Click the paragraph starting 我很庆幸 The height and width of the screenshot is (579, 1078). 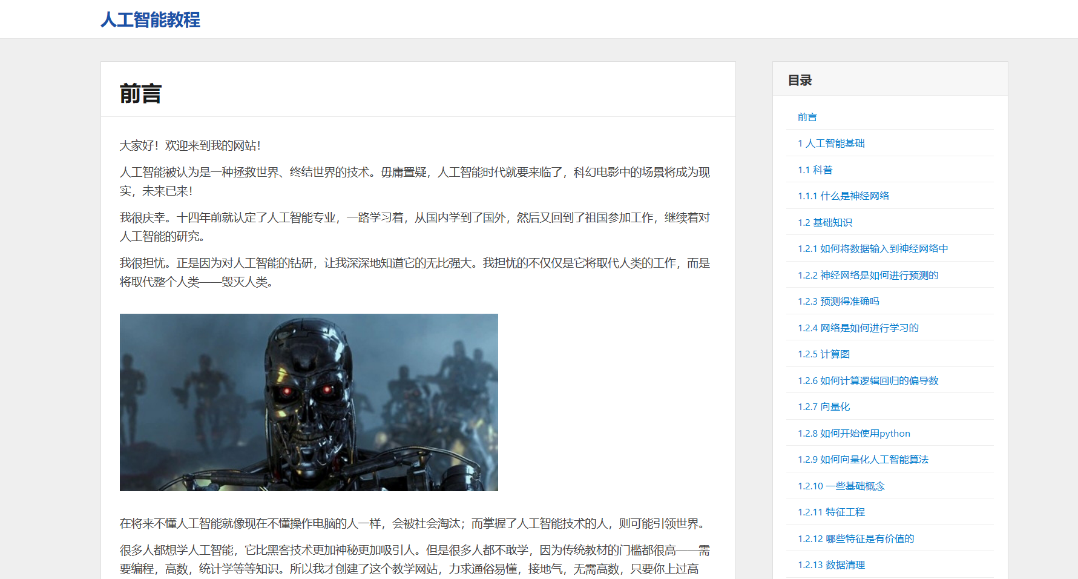(415, 227)
